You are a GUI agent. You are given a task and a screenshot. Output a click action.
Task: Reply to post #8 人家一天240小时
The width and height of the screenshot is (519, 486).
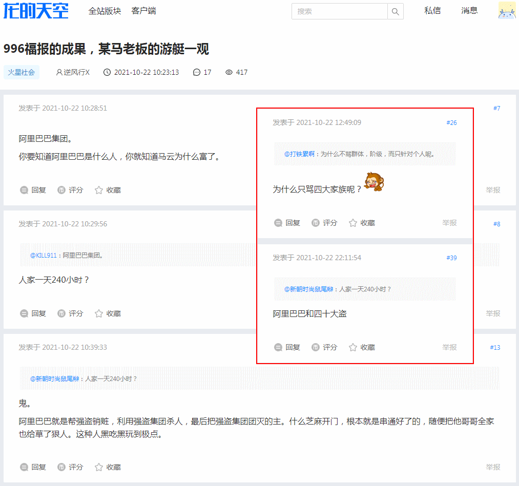[33, 313]
